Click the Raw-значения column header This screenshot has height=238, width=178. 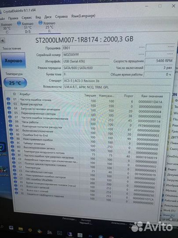pos(152,96)
